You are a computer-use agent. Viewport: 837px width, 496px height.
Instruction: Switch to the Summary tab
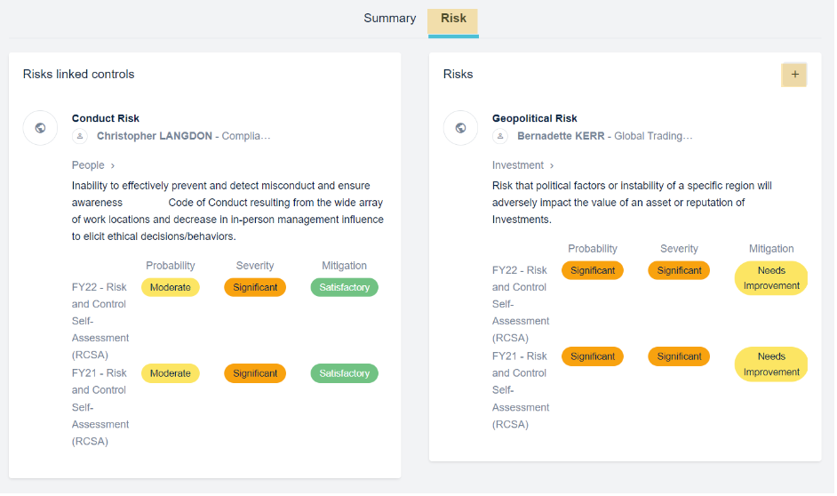(389, 19)
